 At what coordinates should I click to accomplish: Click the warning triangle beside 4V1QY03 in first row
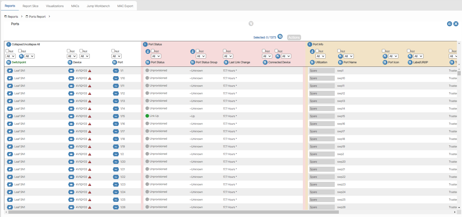tap(90, 71)
